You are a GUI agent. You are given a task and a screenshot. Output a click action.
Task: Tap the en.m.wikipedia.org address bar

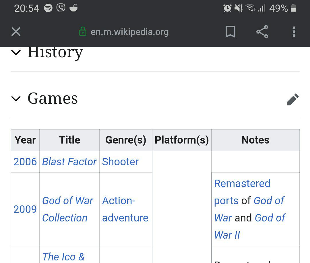(x=129, y=32)
